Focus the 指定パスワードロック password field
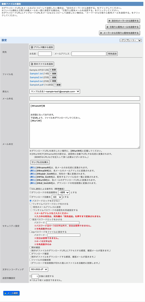145x302 pixels. click(x=63, y=222)
